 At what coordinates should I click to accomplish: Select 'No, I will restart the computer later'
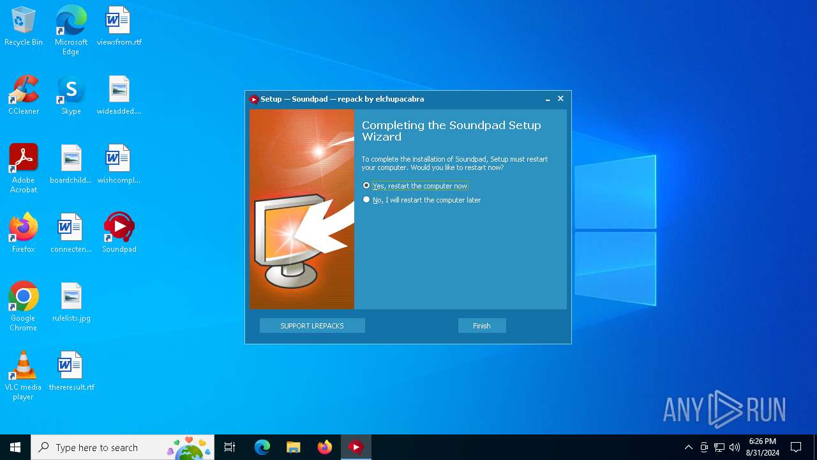pos(421,200)
